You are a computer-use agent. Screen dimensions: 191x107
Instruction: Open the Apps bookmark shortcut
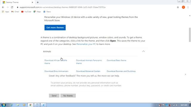6,12
